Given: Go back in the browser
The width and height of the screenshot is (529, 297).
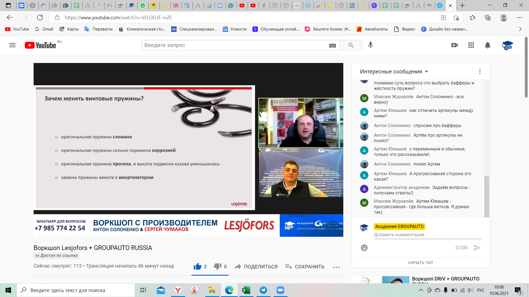Looking at the screenshot, I should tap(10, 18).
